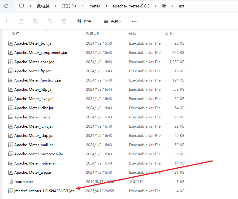This screenshot has width=238, height=199.
Task: Open the 查看 view dropdown
Action: [x=113, y=21]
